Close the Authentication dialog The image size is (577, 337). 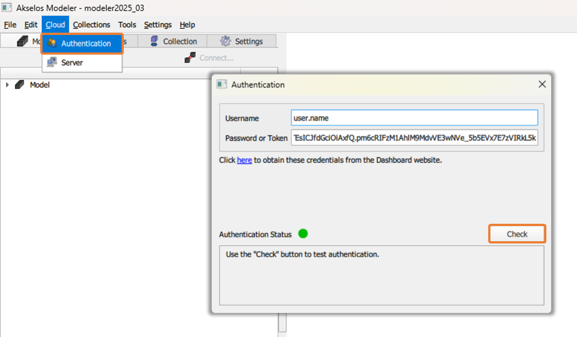[542, 84]
